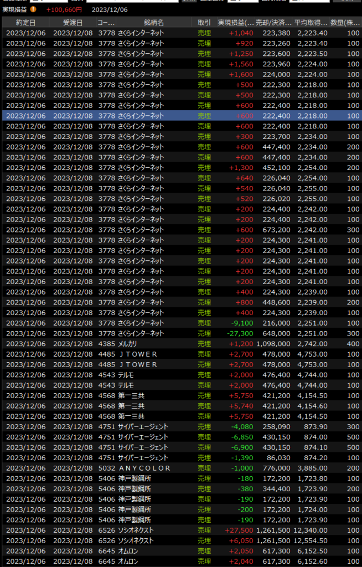Viewport: 362px width, 567px height.
Task: Click the +100,660円 total realized profit value
Action: 64,9
